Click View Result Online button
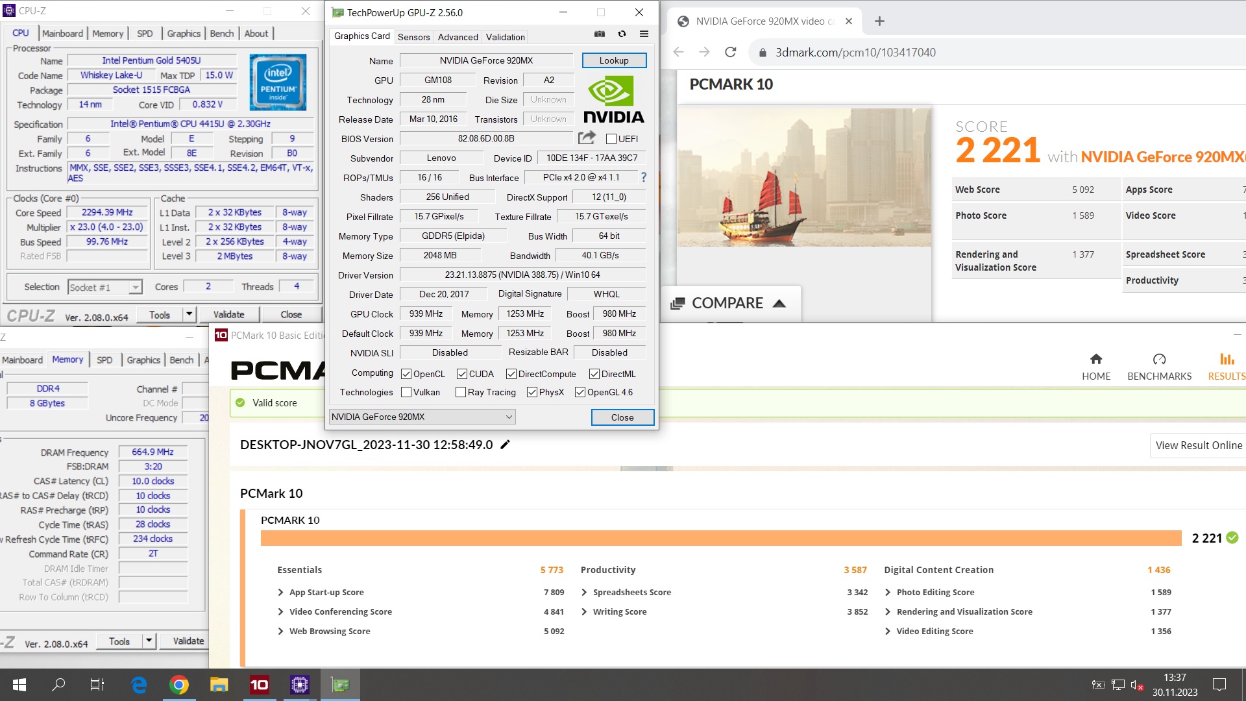1246x701 pixels. [1199, 445]
